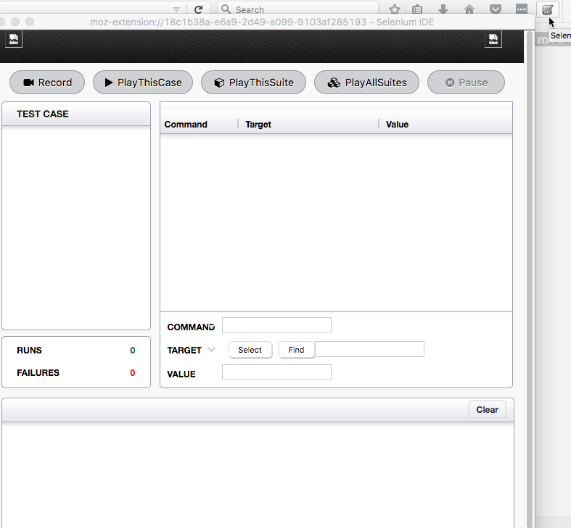Click the Selenium IDE window vertical scrollbar

click(x=529, y=279)
